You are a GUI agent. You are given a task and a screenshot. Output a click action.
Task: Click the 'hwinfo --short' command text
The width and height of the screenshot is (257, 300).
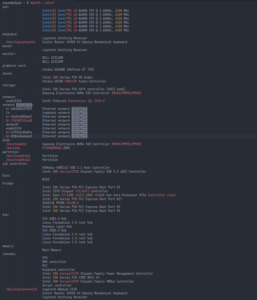(x=42, y=3)
